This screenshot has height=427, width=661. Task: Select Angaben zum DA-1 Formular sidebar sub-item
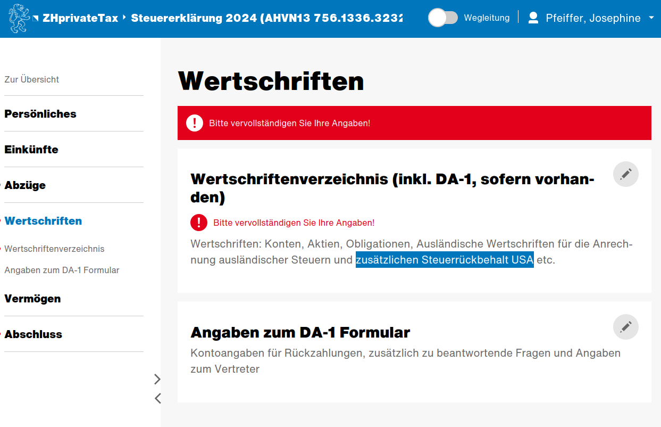pyautogui.click(x=62, y=270)
